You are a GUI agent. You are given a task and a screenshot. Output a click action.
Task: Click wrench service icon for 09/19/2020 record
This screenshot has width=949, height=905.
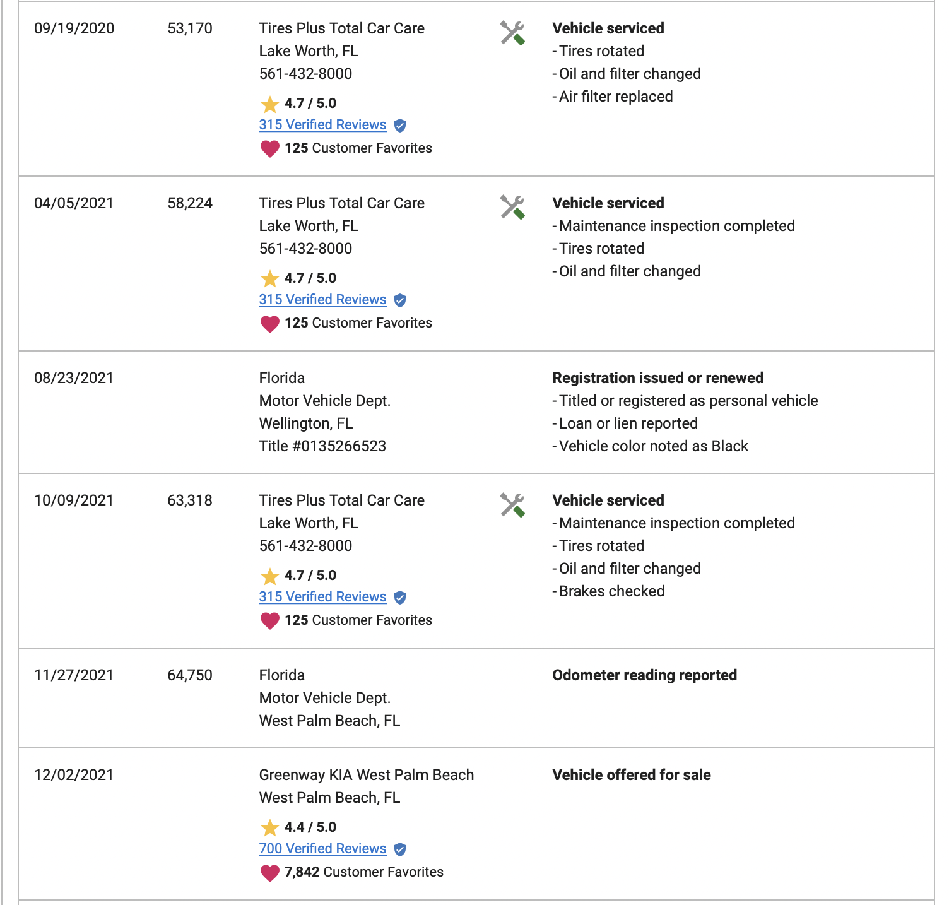click(x=512, y=33)
